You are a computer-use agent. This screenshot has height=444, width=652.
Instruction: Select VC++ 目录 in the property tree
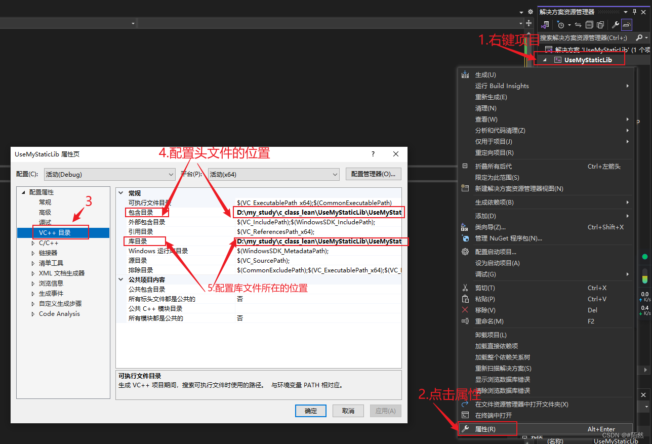pyautogui.click(x=63, y=233)
